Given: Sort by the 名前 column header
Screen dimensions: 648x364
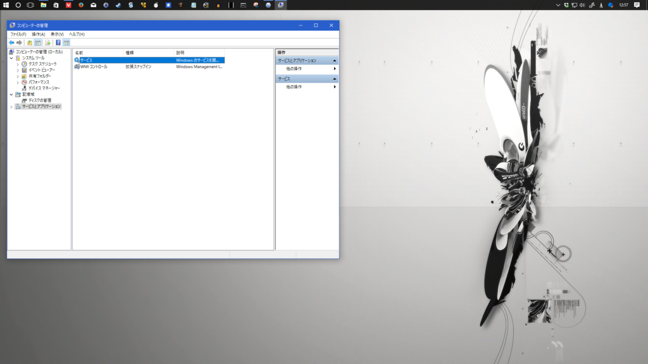Looking at the screenshot, I should pyautogui.click(x=98, y=53).
